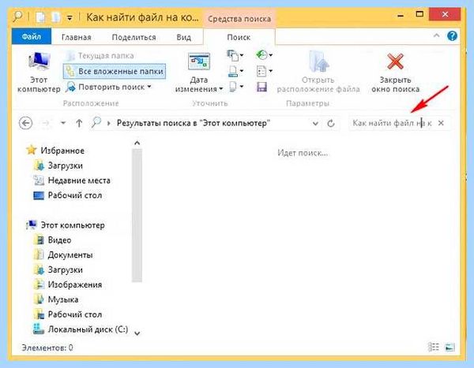Open the Изображения folder
Image resolution: width=474 pixels, height=368 pixels.
[x=68, y=284]
